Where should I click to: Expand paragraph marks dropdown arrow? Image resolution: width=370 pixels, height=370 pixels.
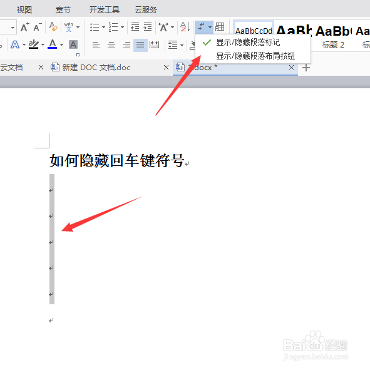pyautogui.click(x=210, y=27)
